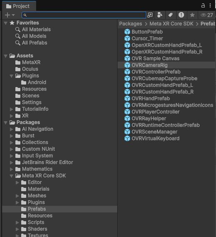Switch to the Project tab
This screenshot has height=237, width=216.
19,6
